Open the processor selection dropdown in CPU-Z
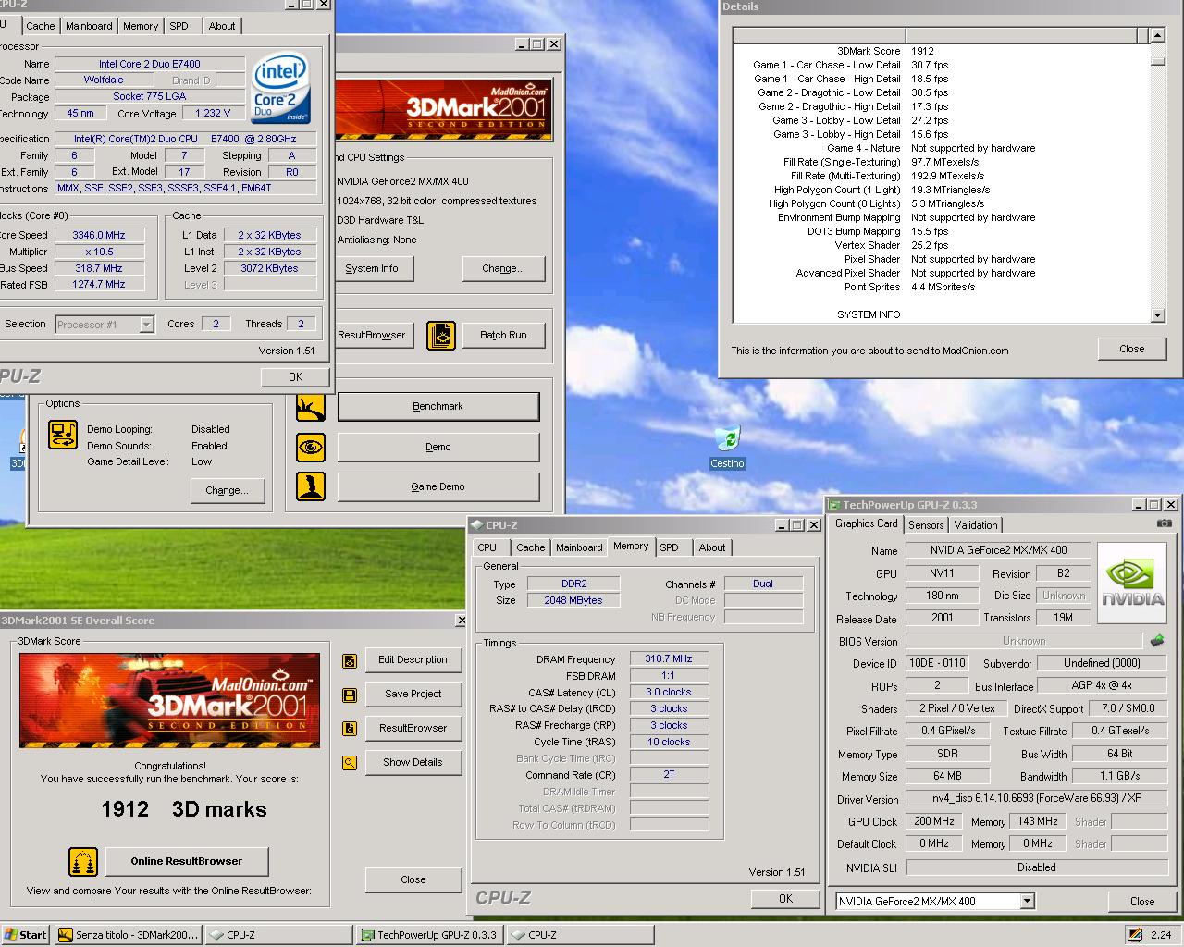 (x=146, y=325)
